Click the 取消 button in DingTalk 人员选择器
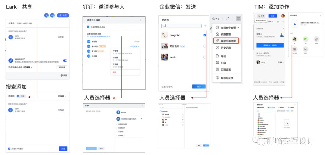The image size is (325, 155). pos(101,148)
